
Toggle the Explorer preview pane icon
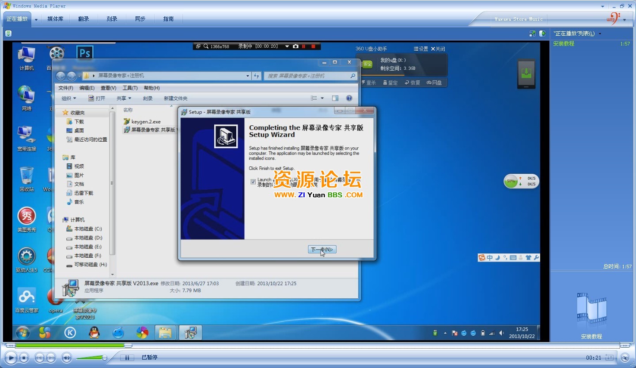[335, 98]
